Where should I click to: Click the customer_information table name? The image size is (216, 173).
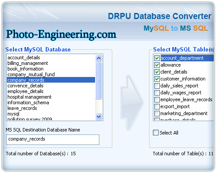pos(183,79)
